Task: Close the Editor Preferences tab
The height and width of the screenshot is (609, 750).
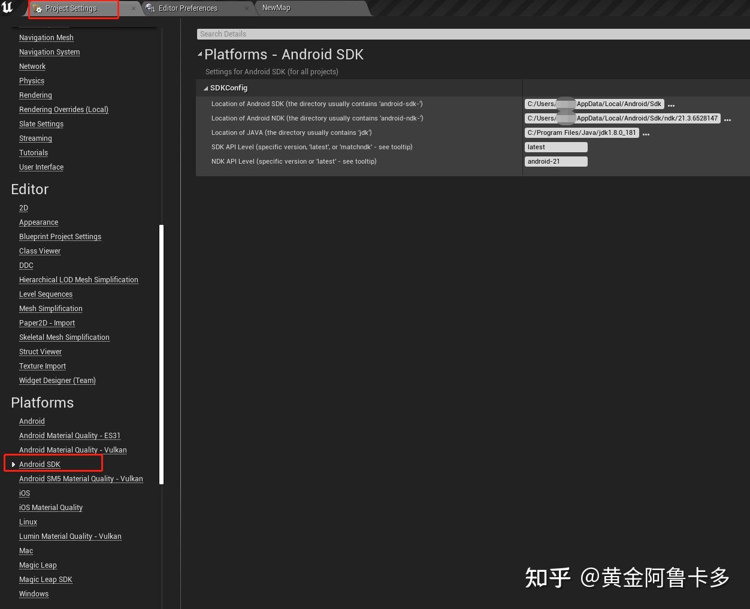Action: click(246, 8)
